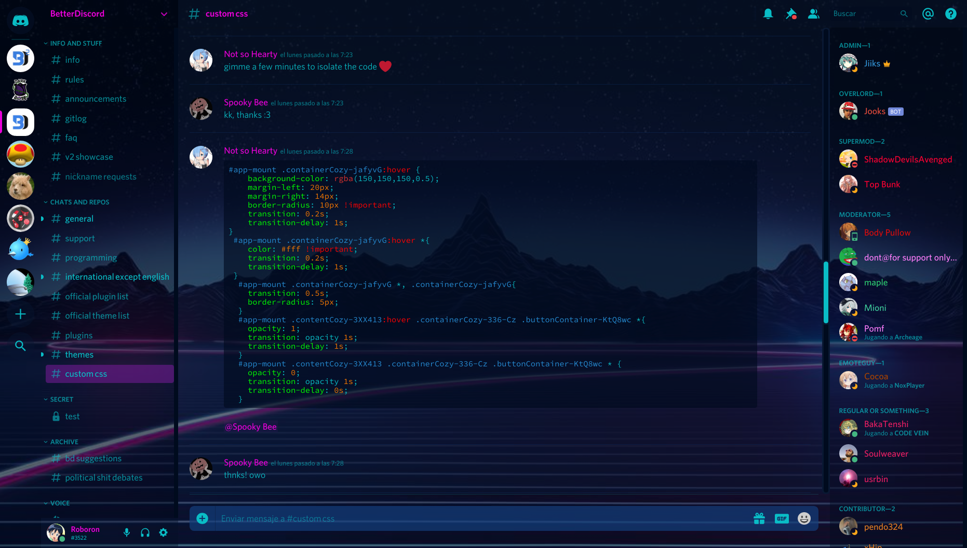Click the @Spooky Bee mention
The height and width of the screenshot is (548, 967).
pos(250,427)
